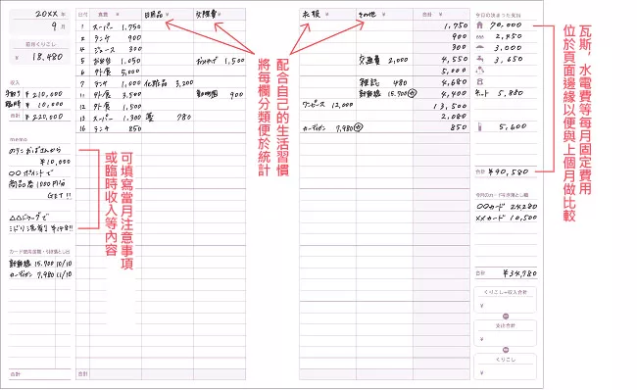Click the water faucet icon beside 3,650

(480, 59)
